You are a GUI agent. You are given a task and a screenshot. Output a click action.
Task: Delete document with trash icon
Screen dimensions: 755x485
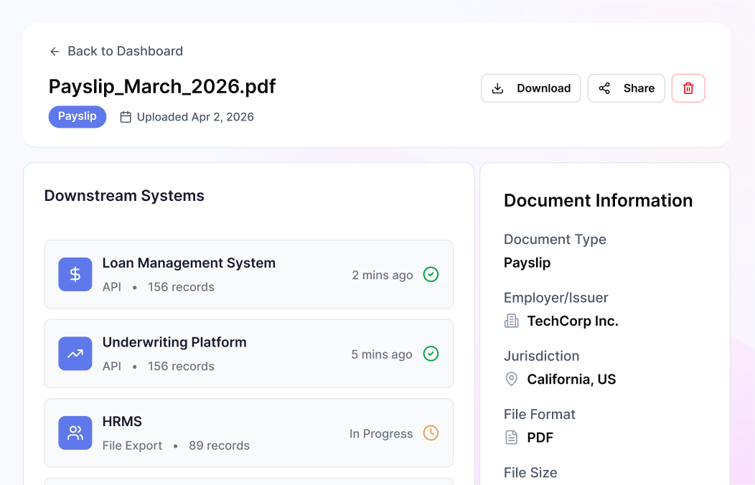[x=688, y=88]
